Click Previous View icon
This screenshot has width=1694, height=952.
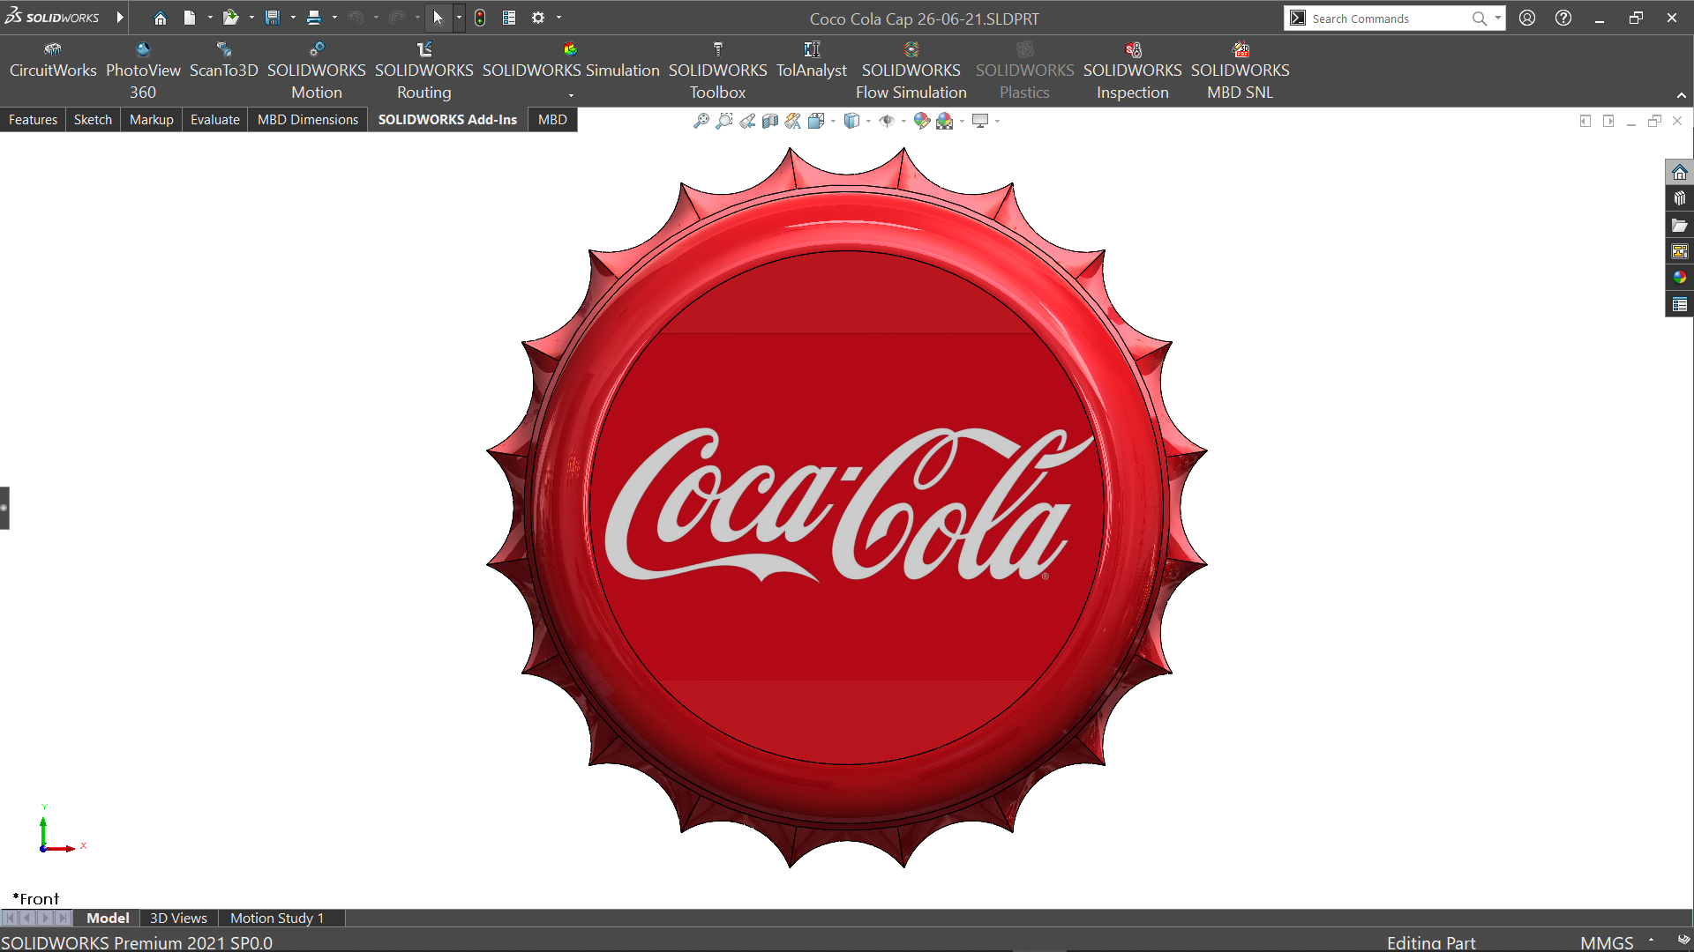(747, 121)
